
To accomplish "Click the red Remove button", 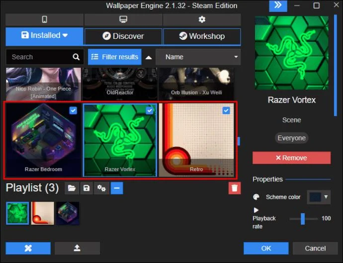I will point(292,158).
